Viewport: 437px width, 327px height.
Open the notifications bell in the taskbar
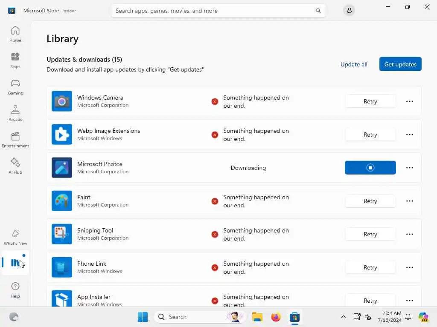tap(408, 317)
